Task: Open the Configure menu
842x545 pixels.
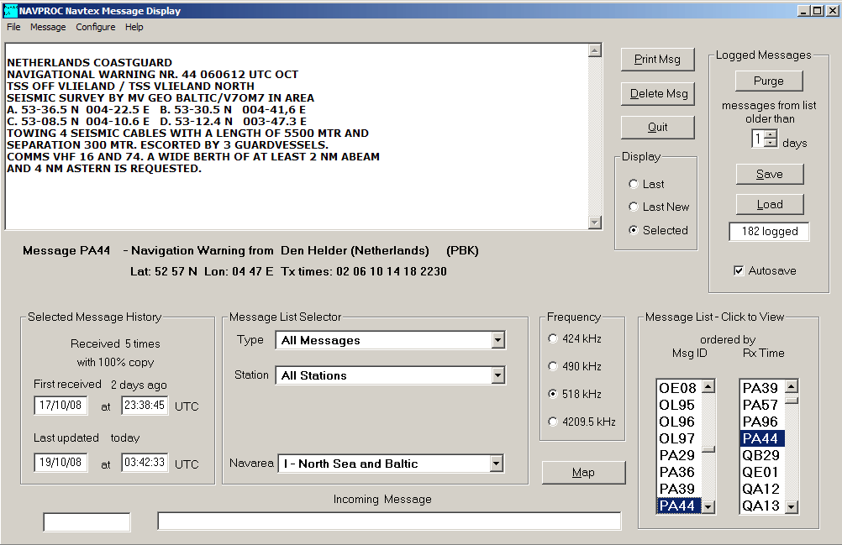Action: [x=95, y=27]
